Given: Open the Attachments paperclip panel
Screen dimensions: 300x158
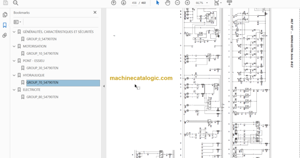Looking at the screenshot, I should coord(5,35).
